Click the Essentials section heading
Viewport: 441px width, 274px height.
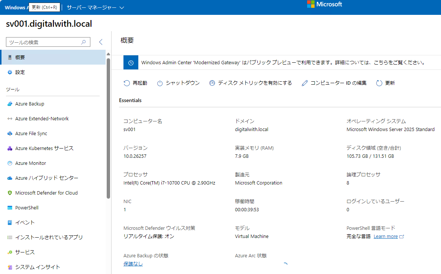pyautogui.click(x=130, y=101)
